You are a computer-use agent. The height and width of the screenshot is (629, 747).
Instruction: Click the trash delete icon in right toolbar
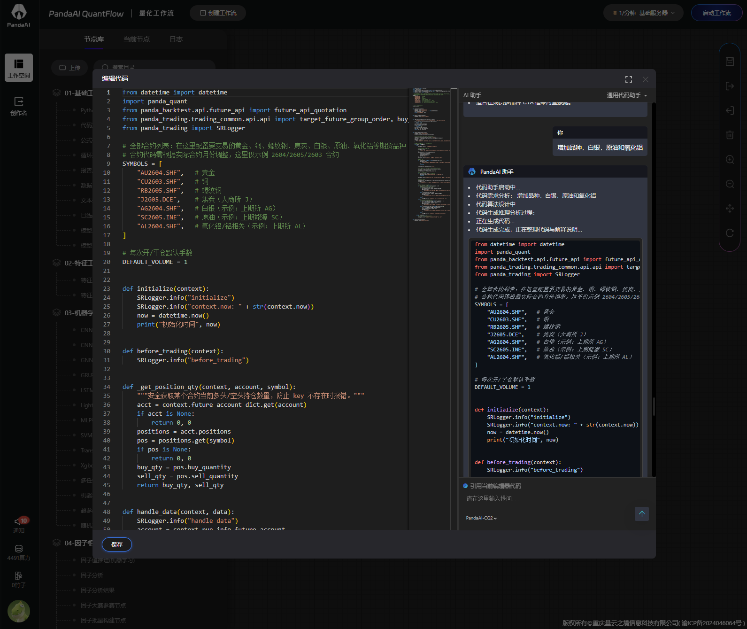pyautogui.click(x=730, y=135)
